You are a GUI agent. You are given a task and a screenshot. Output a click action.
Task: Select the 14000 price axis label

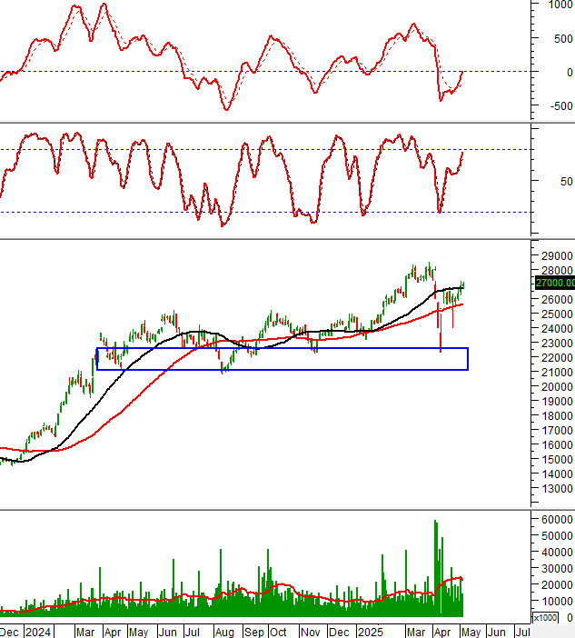(557, 474)
